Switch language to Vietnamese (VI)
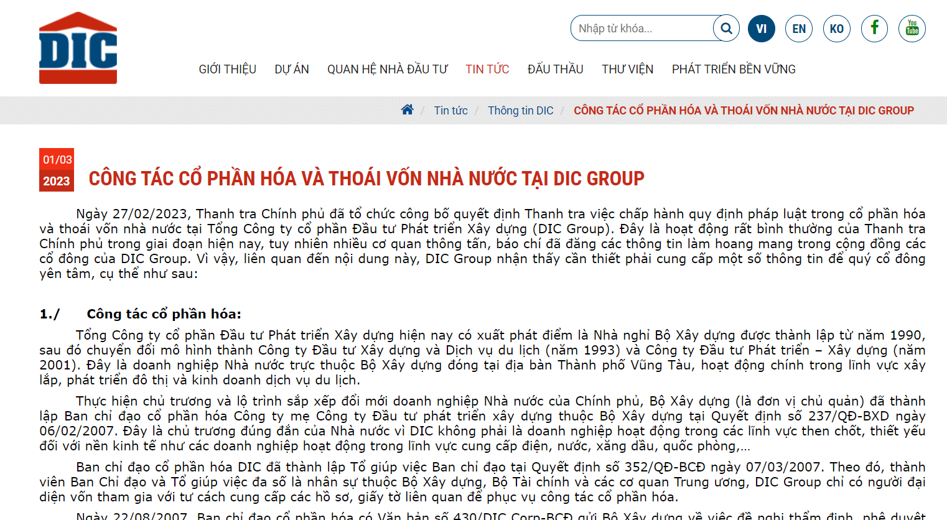The image size is (947, 520). 761,29
